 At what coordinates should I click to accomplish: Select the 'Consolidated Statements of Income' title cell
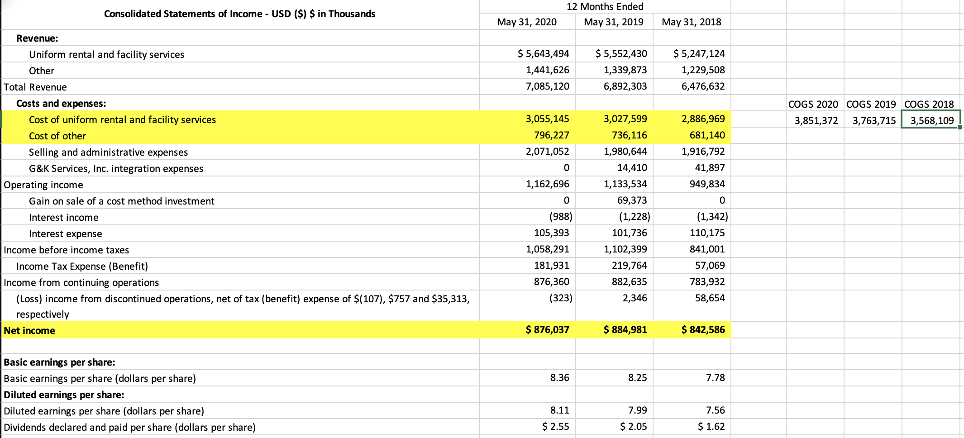(x=240, y=14)
